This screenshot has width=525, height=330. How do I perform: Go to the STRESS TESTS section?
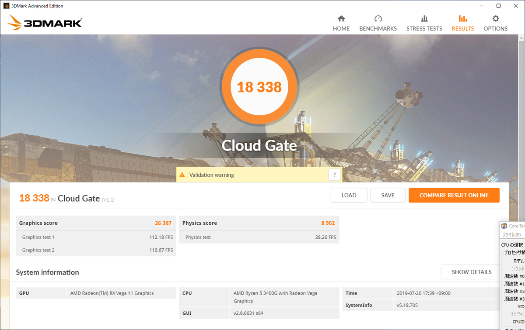pos(424,24)
